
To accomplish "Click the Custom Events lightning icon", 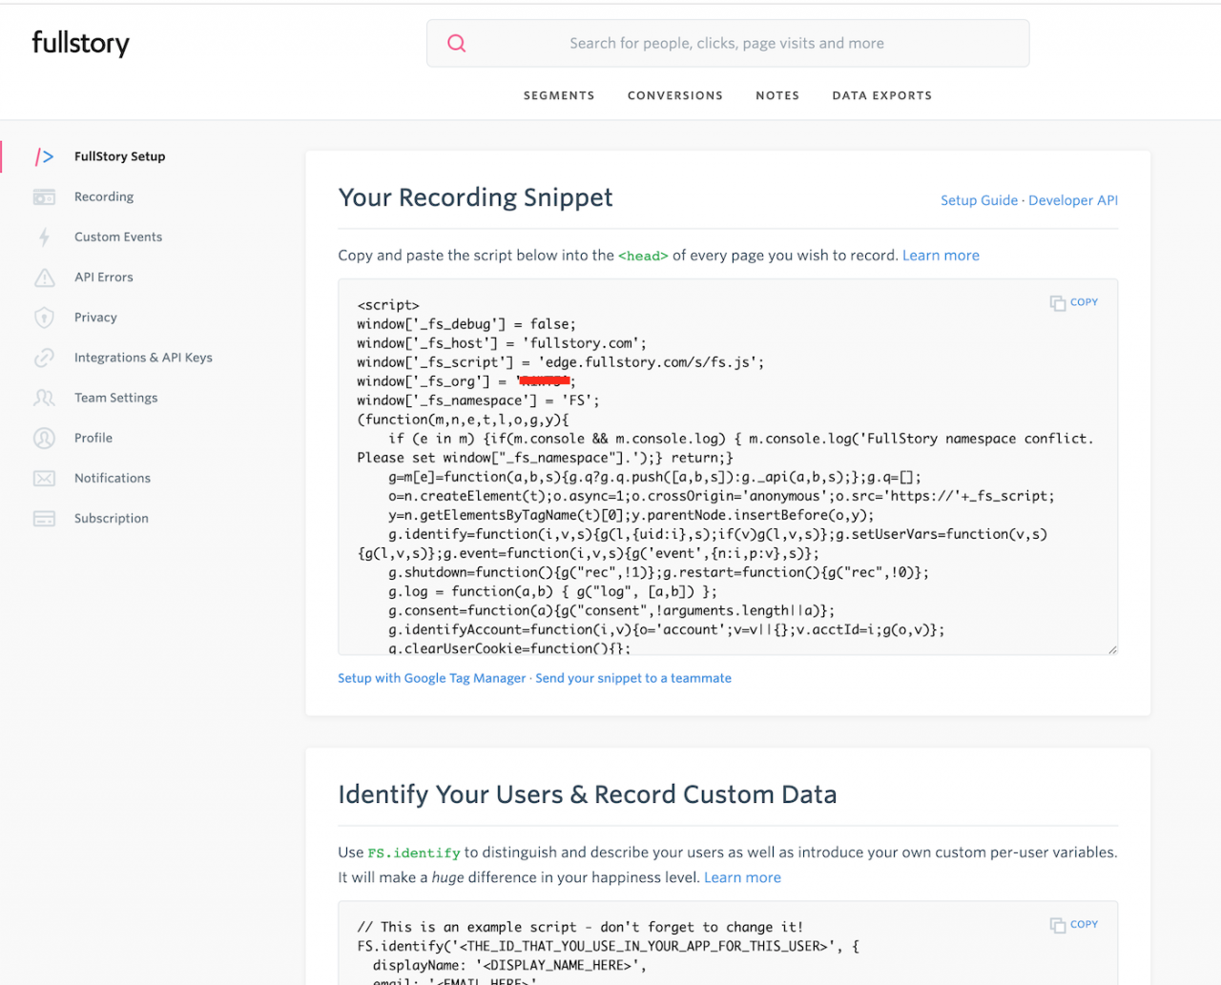I will [44, 237].
